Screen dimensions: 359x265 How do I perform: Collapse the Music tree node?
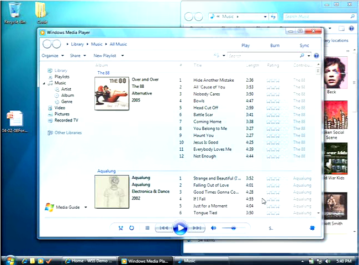[44, 83]
